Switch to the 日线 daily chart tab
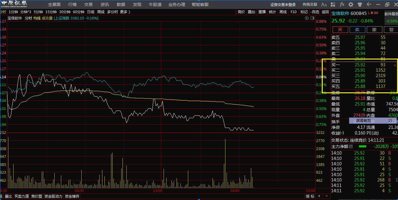398x200 pixels. (x=91, y=12)
